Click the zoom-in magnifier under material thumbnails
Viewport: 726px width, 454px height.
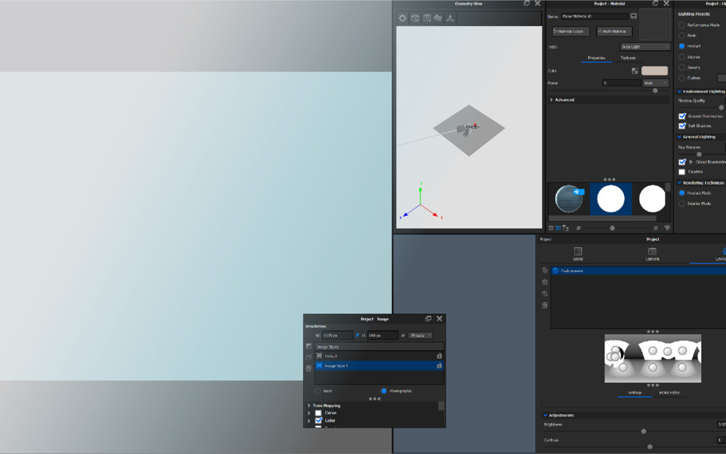coord(655,228)
